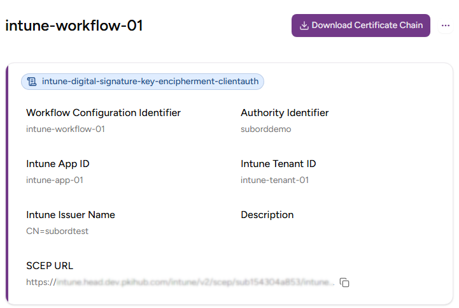
Task: Click the Workflow Configuration Identifier label
Action: (x=103, y=113)
